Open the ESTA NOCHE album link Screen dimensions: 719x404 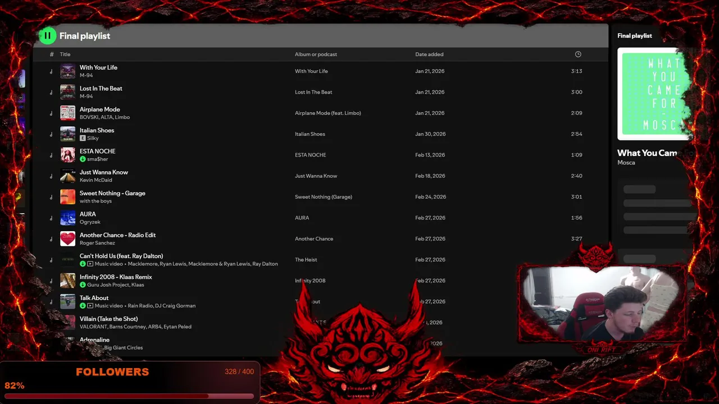point(311,155)
